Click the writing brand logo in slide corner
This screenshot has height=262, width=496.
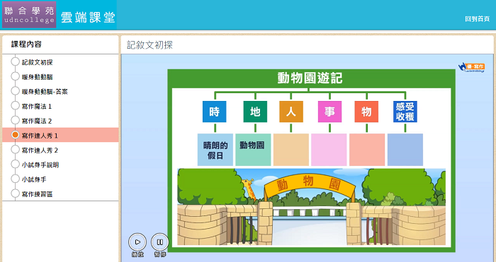pos(471,68)
